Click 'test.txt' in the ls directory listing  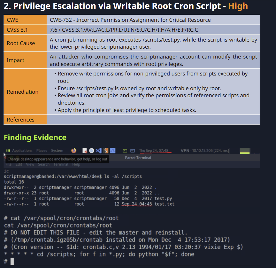165,204
